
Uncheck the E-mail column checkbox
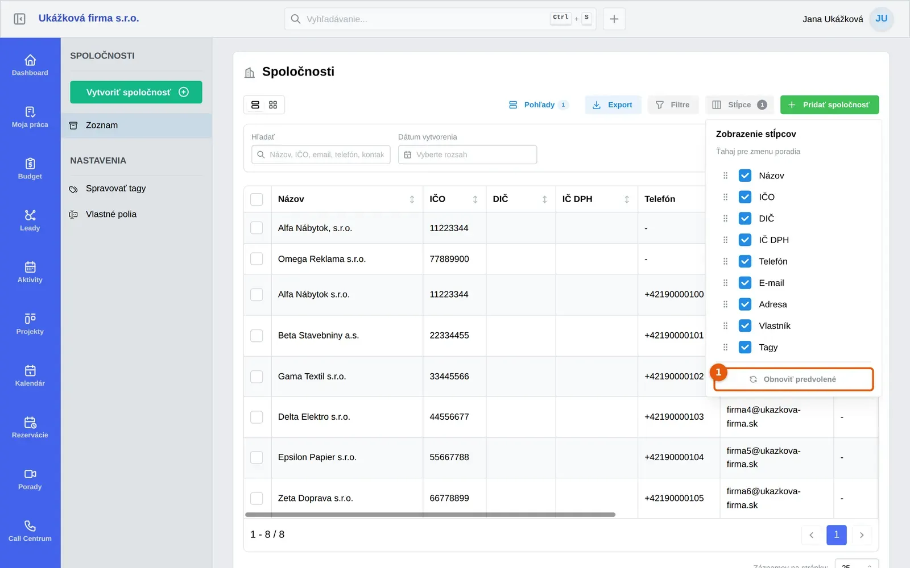(745, 283)
